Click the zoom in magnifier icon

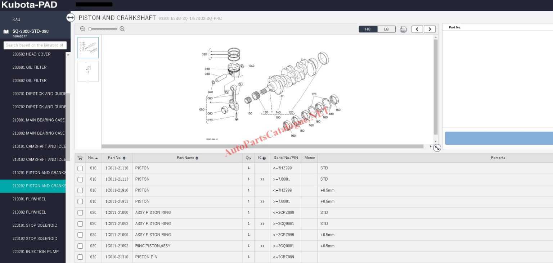point(122,29)
